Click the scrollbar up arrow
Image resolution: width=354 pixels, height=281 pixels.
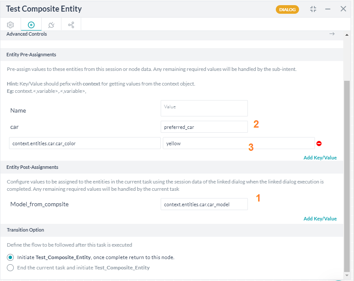click(347, 35)
